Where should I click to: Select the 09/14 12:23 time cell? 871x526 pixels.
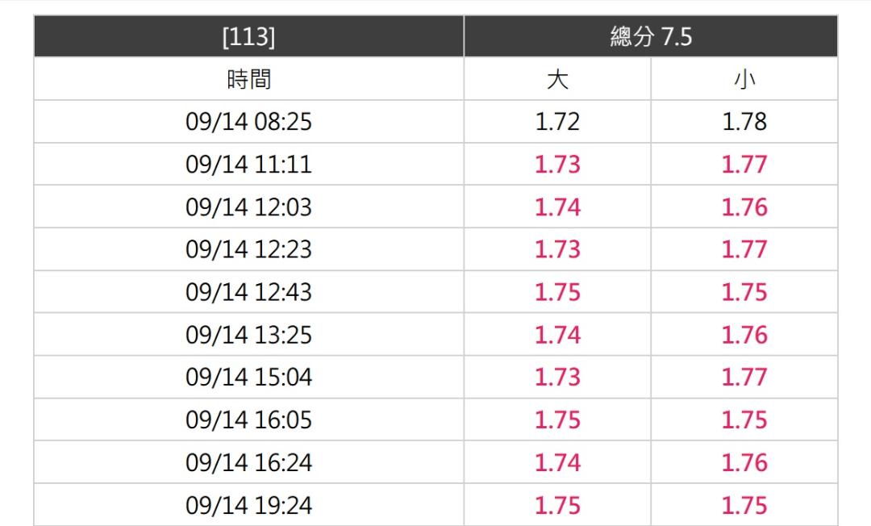pyautogui.click(x=248, y=249)
